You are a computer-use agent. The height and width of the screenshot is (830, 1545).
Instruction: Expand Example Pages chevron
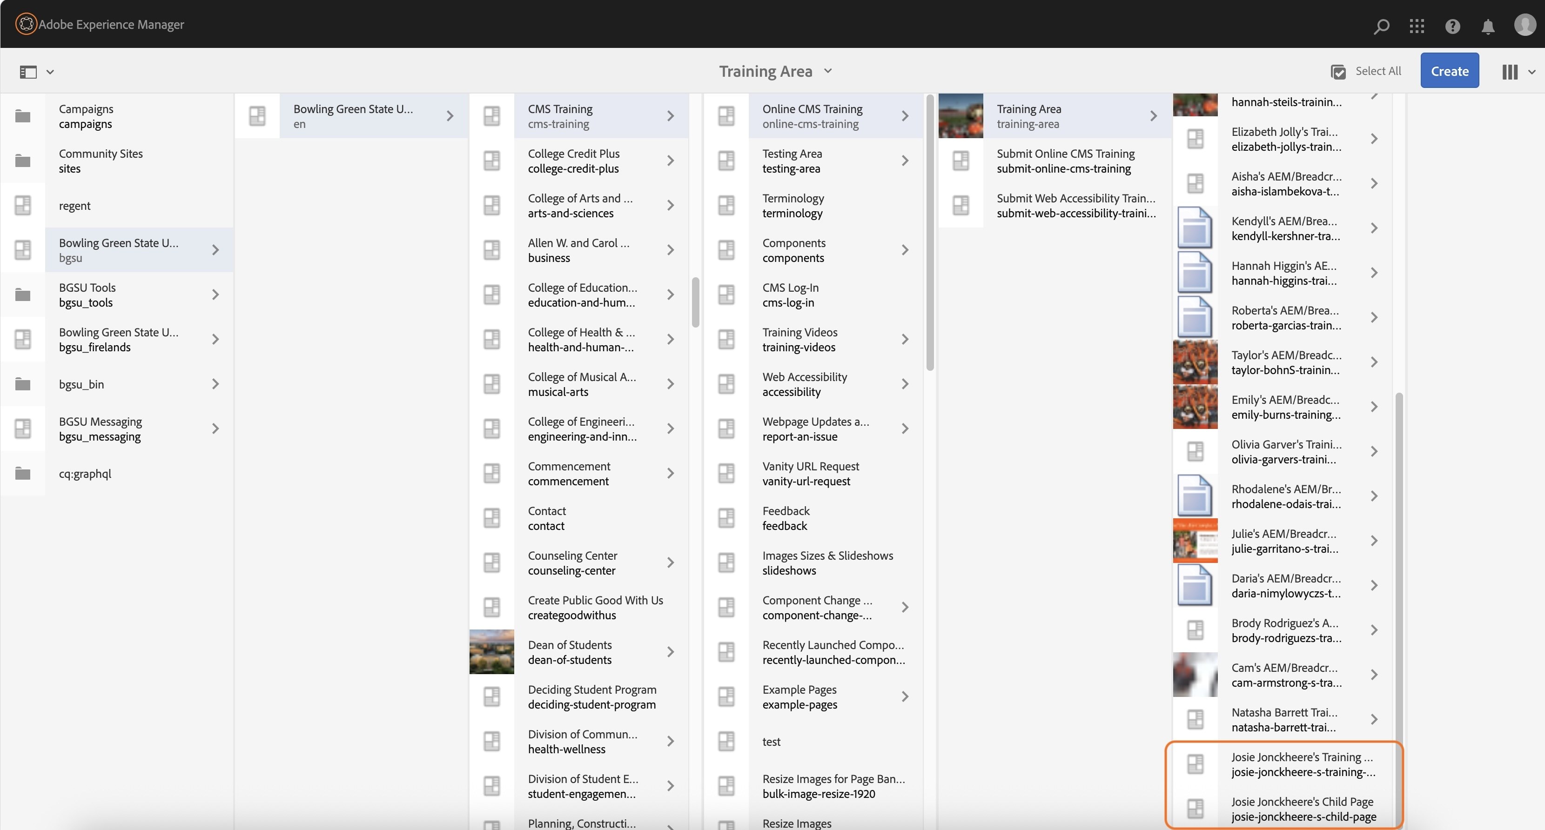click(x=905, y=697)
